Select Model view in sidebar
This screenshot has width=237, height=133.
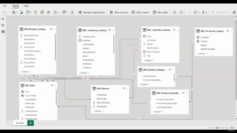[3, 32]
